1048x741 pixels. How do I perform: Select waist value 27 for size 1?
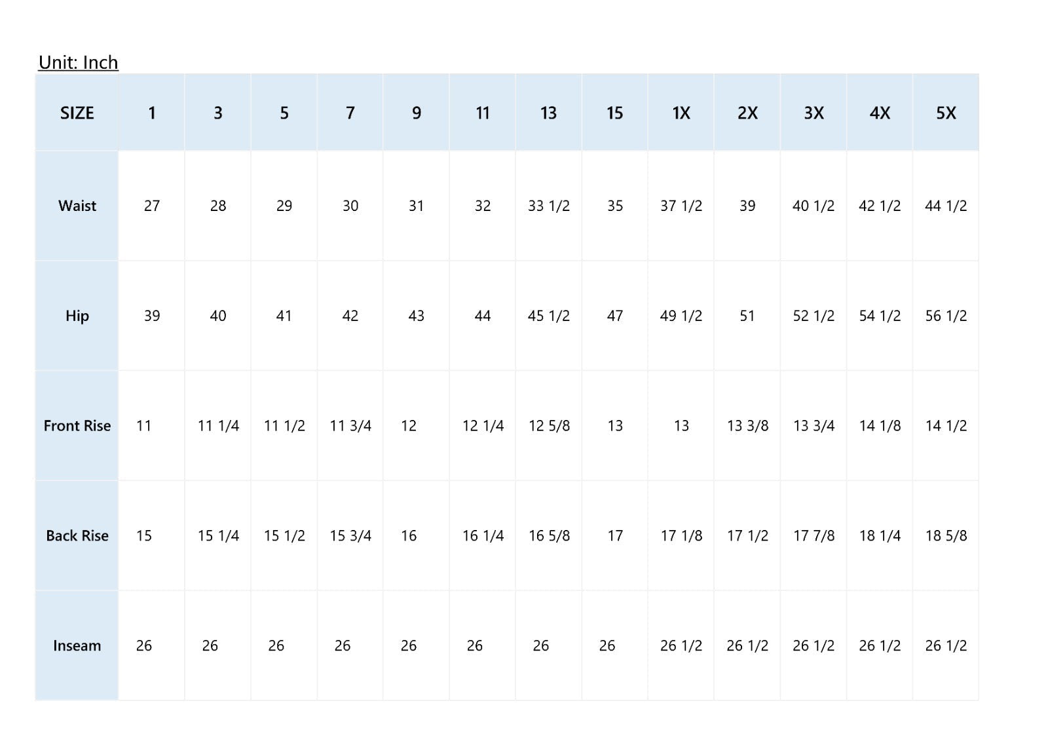point(152,206)
